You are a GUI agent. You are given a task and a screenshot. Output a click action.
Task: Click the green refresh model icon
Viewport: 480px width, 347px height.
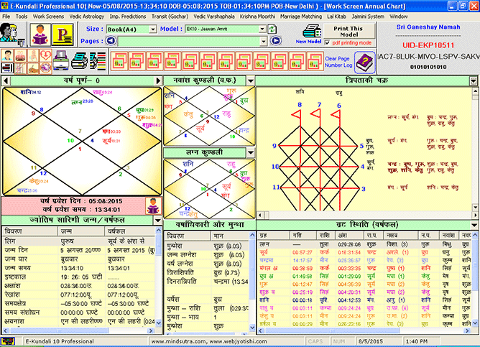pyautogui.click(x=272, y=29)
